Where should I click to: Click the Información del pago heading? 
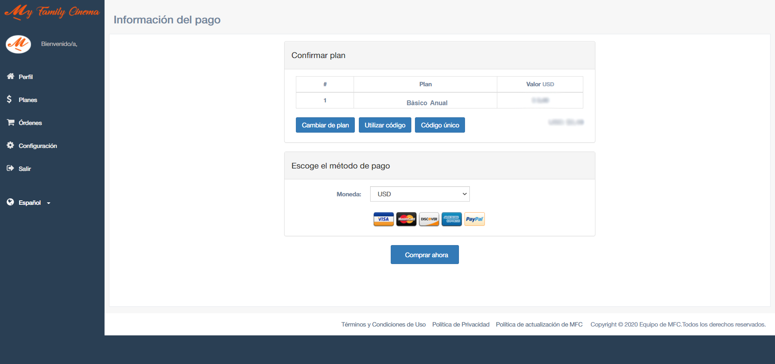[x=167, y=20]
